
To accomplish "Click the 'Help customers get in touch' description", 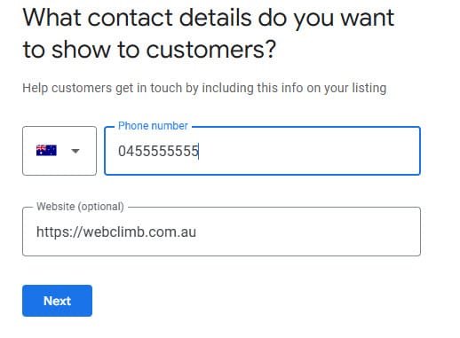I will (x=204, y=88).
